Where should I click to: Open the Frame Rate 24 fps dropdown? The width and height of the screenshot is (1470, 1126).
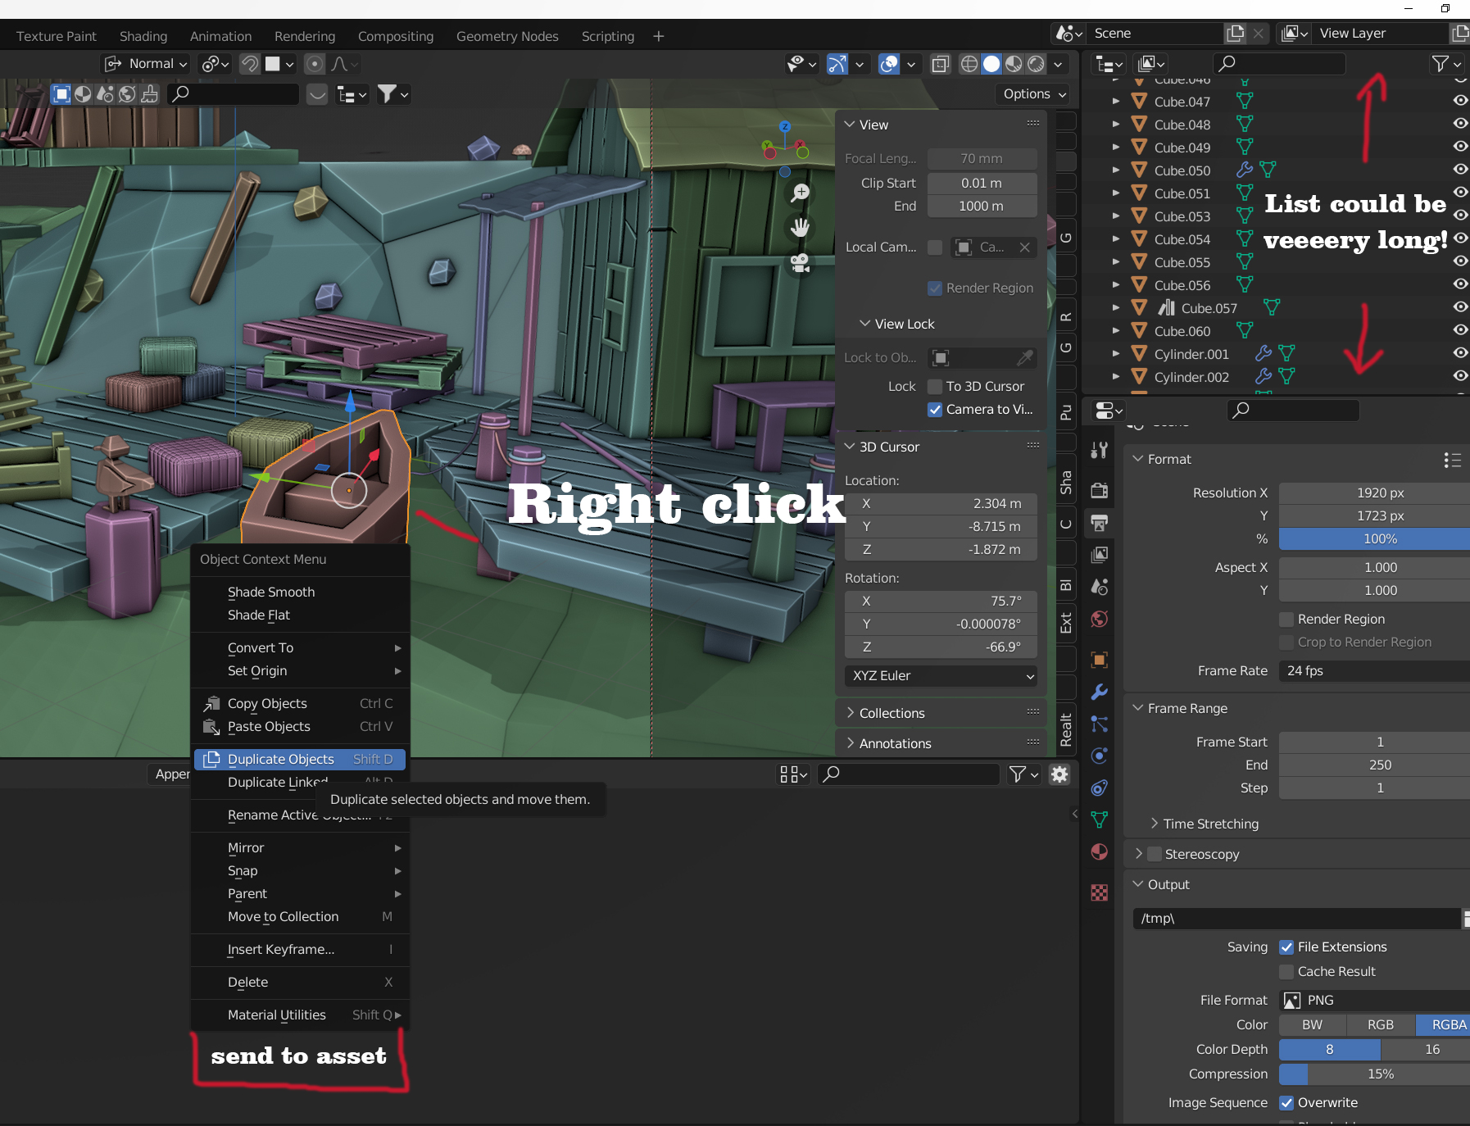(x=1374, y=671)
